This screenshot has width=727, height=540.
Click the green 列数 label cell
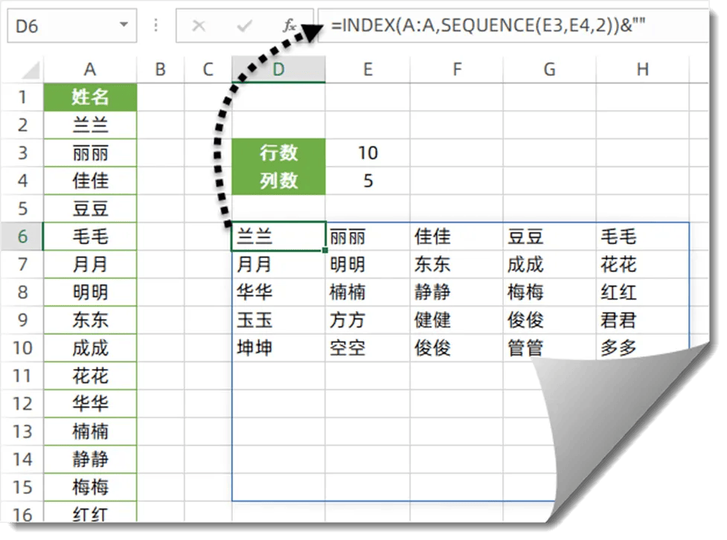pyautogui.click(x=278, y=181)
